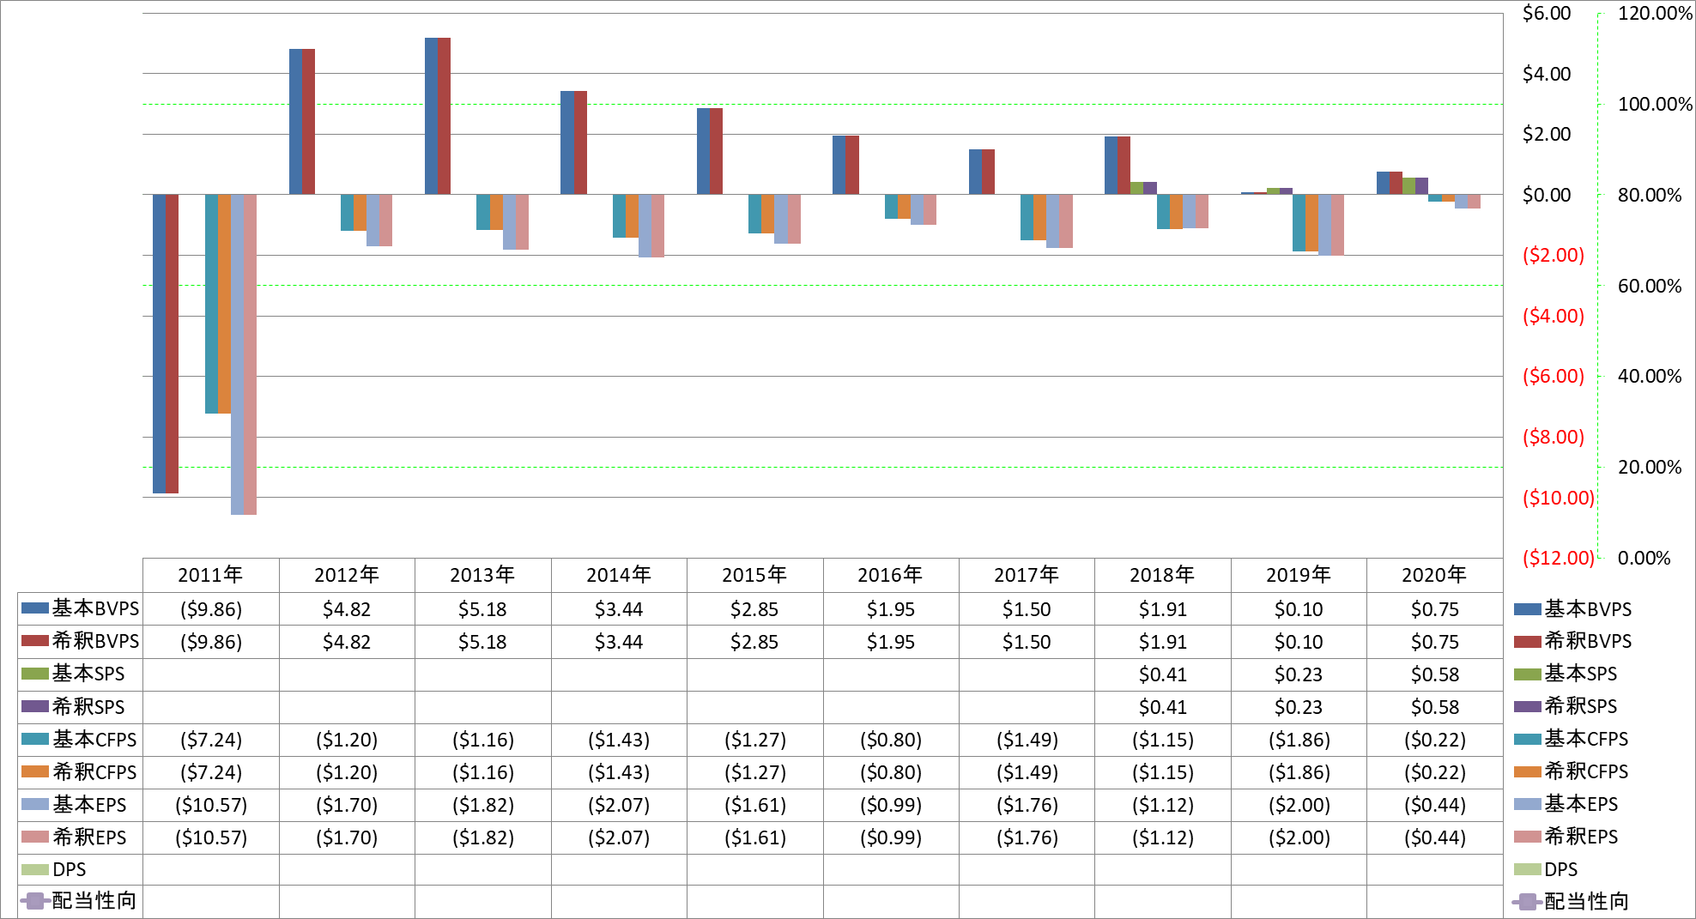
Task: Click the light-blue 基本EPS bar for 2011年
Action: [237, 354]
